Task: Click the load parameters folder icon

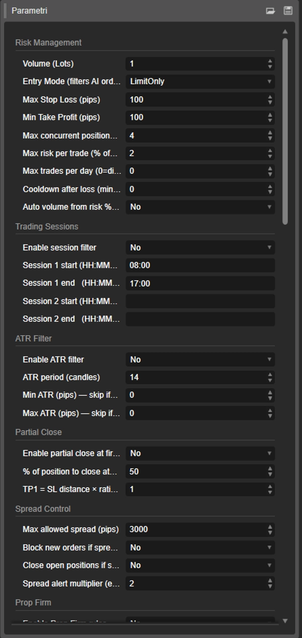Action: tap(271, 11)
